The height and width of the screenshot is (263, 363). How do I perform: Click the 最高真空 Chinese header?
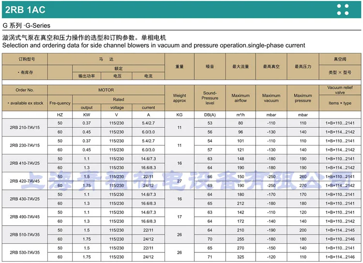(x=271, y=67)
